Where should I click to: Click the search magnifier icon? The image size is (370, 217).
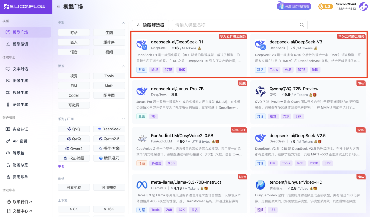point(302,25)
